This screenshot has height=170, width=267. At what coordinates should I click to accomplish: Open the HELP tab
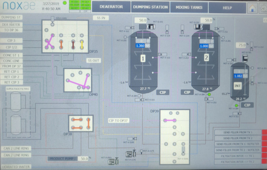pyautogui.click(x=227, y=8)
